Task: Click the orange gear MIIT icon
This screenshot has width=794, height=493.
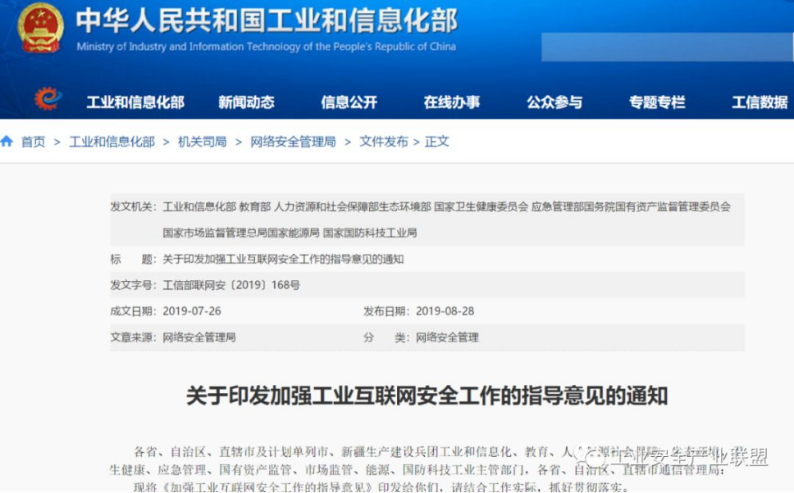Action: 48,98
